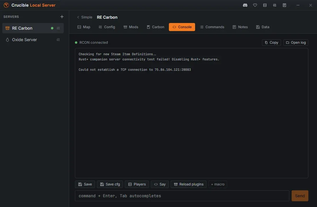This screenshot has width=317, height=207.
Task: Switch to the Config tab
Action: click(107, 27)
